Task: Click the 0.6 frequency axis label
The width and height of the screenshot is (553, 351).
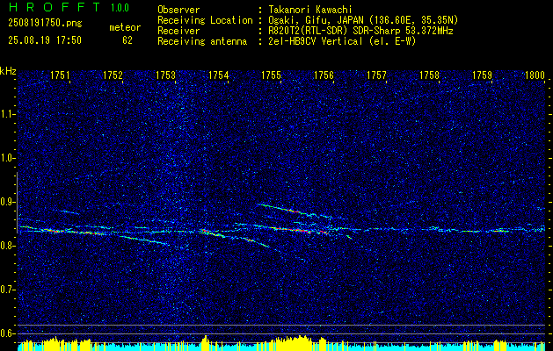Action: click(x=7, y=333)
